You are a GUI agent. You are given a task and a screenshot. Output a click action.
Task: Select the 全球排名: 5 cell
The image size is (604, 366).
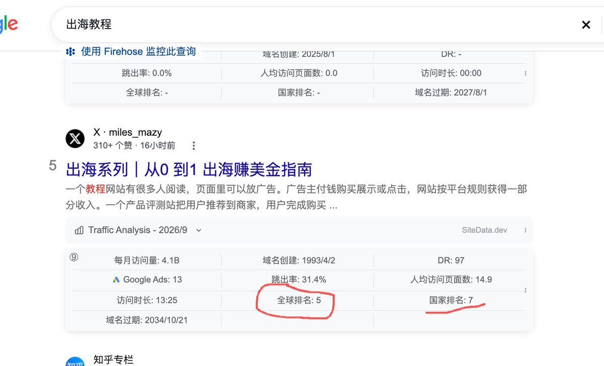click(x=299, y=300)
